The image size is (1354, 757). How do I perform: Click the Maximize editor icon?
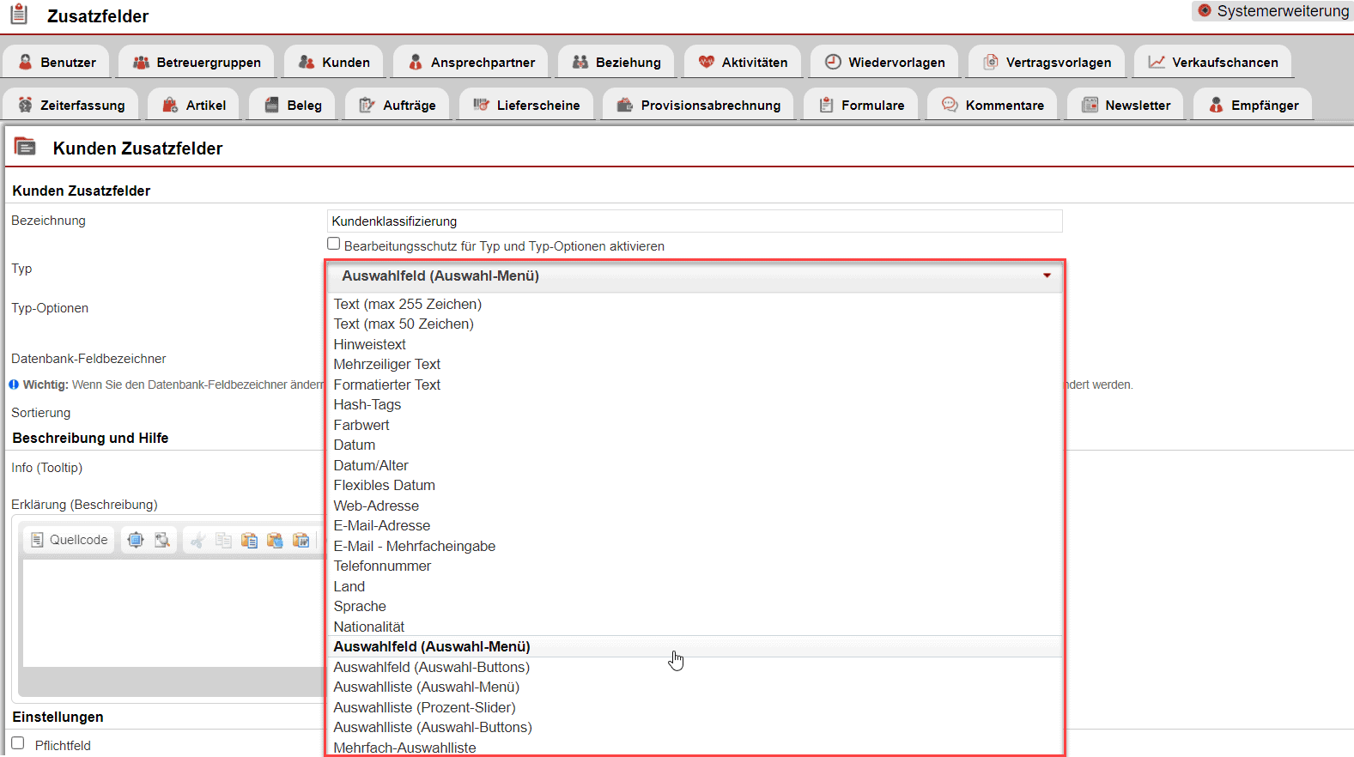[136, 540]
